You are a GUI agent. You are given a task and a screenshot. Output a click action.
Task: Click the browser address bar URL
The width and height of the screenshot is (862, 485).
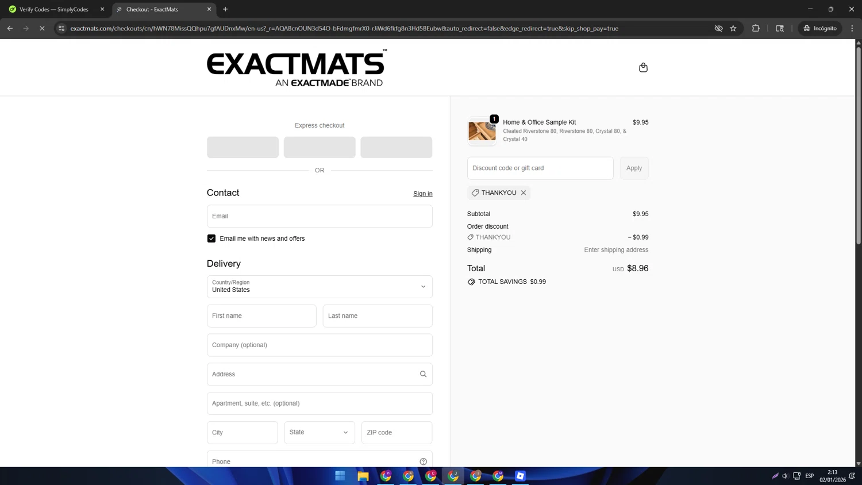click(345, 28)
